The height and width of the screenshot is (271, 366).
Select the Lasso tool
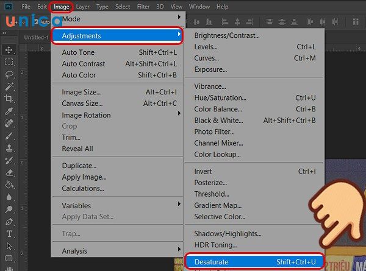point(9,74)
